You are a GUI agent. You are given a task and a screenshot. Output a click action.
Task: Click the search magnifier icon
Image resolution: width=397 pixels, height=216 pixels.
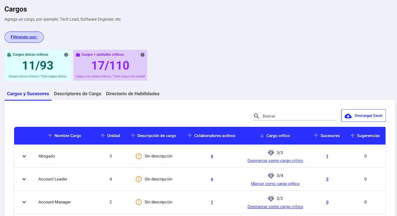[256, 116]
